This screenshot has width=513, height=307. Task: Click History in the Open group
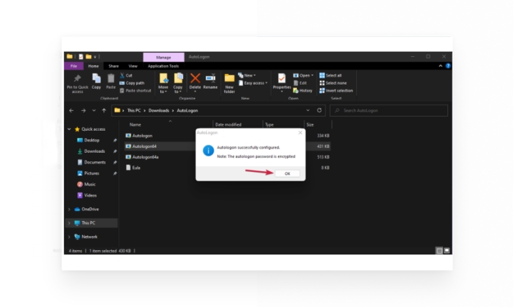point(303,90)
